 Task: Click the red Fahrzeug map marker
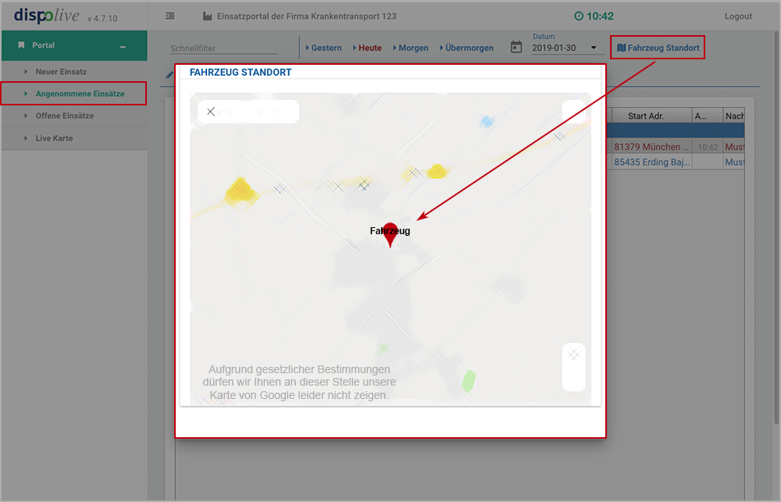[390, 234]
